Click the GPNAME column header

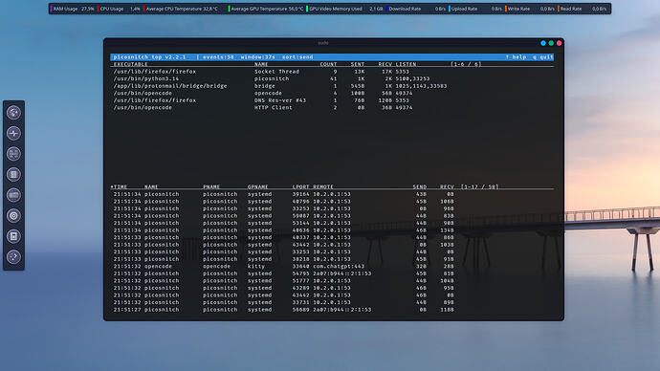click(x=257, y=186)
